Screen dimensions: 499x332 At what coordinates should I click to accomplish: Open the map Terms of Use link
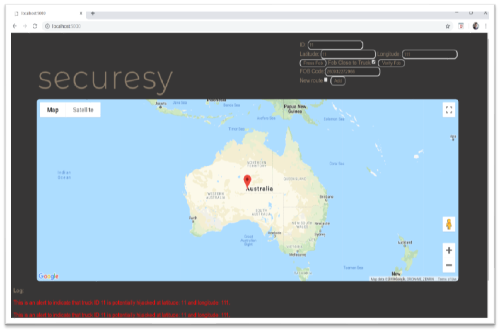(x=447, y=279)
